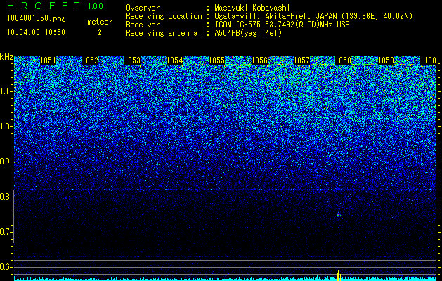Select the A504HB(yagi 4el) antenna text

point(248,33)
